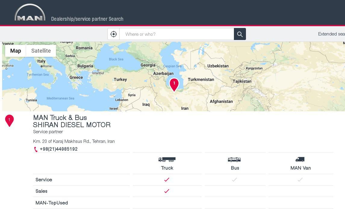Click the Iran label on the map
This screenshot has width=345, height=209.
pyautogui.click(x=185, y=108)
